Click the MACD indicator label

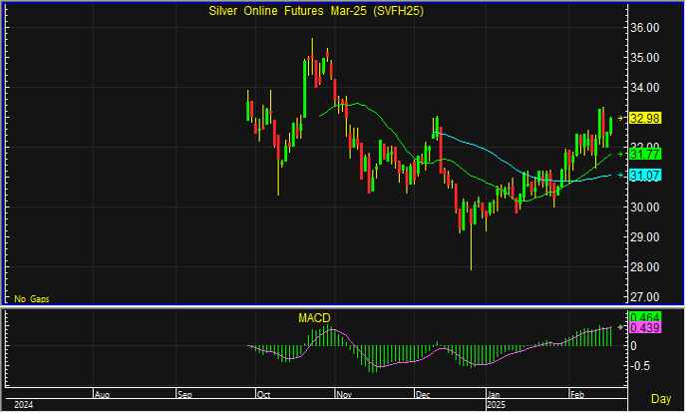pyautogui.click(x=314, y=318)
